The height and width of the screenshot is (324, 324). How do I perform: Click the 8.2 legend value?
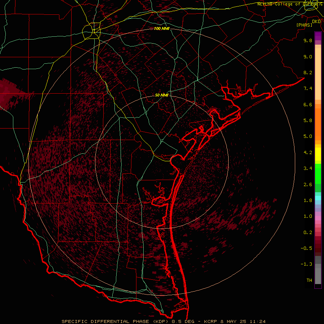pos(308,72)
